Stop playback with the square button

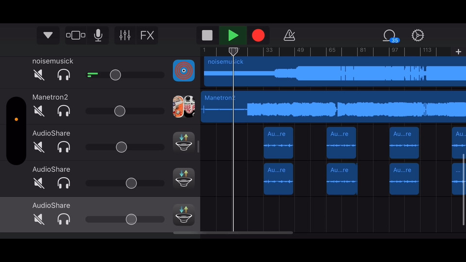(207, 35)
